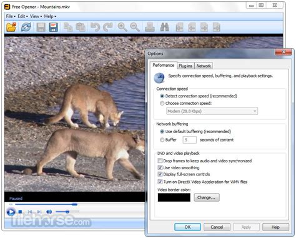The width and height of the screenshot is (296, 238).
Task: Select the Buffer seconds radio option
Action: pyautogui.click(x=162, y=140)
